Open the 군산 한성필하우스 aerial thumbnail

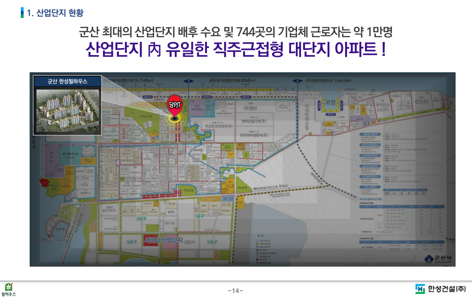[67, 111]
